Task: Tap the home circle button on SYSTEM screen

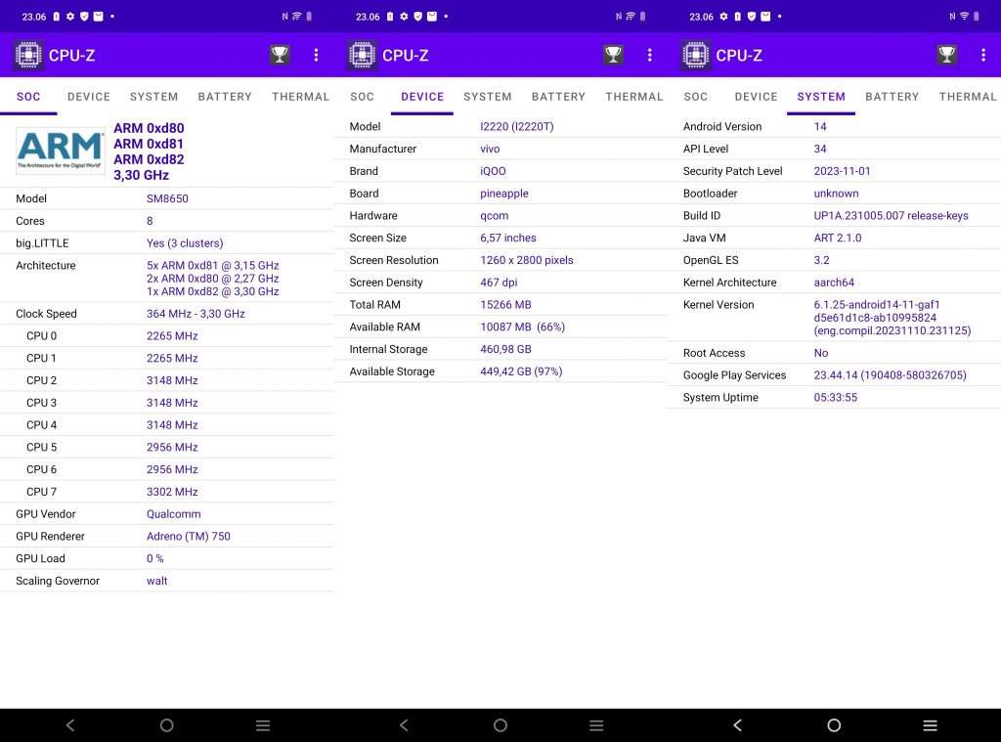Action: tap(834, 724)
